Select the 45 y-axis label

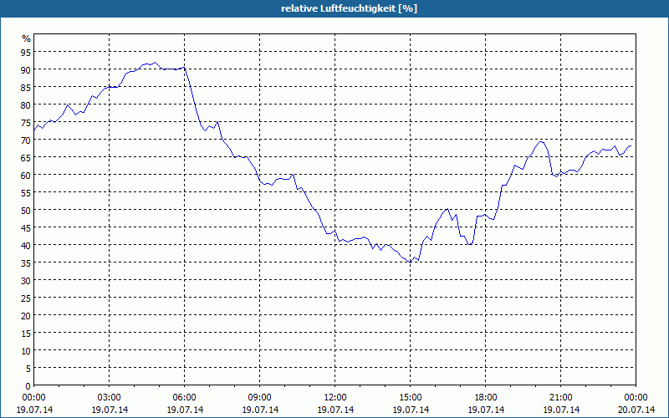[26, 227]
